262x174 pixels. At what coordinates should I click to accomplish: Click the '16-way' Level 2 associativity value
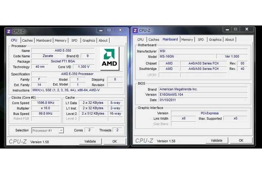[115, 114]
